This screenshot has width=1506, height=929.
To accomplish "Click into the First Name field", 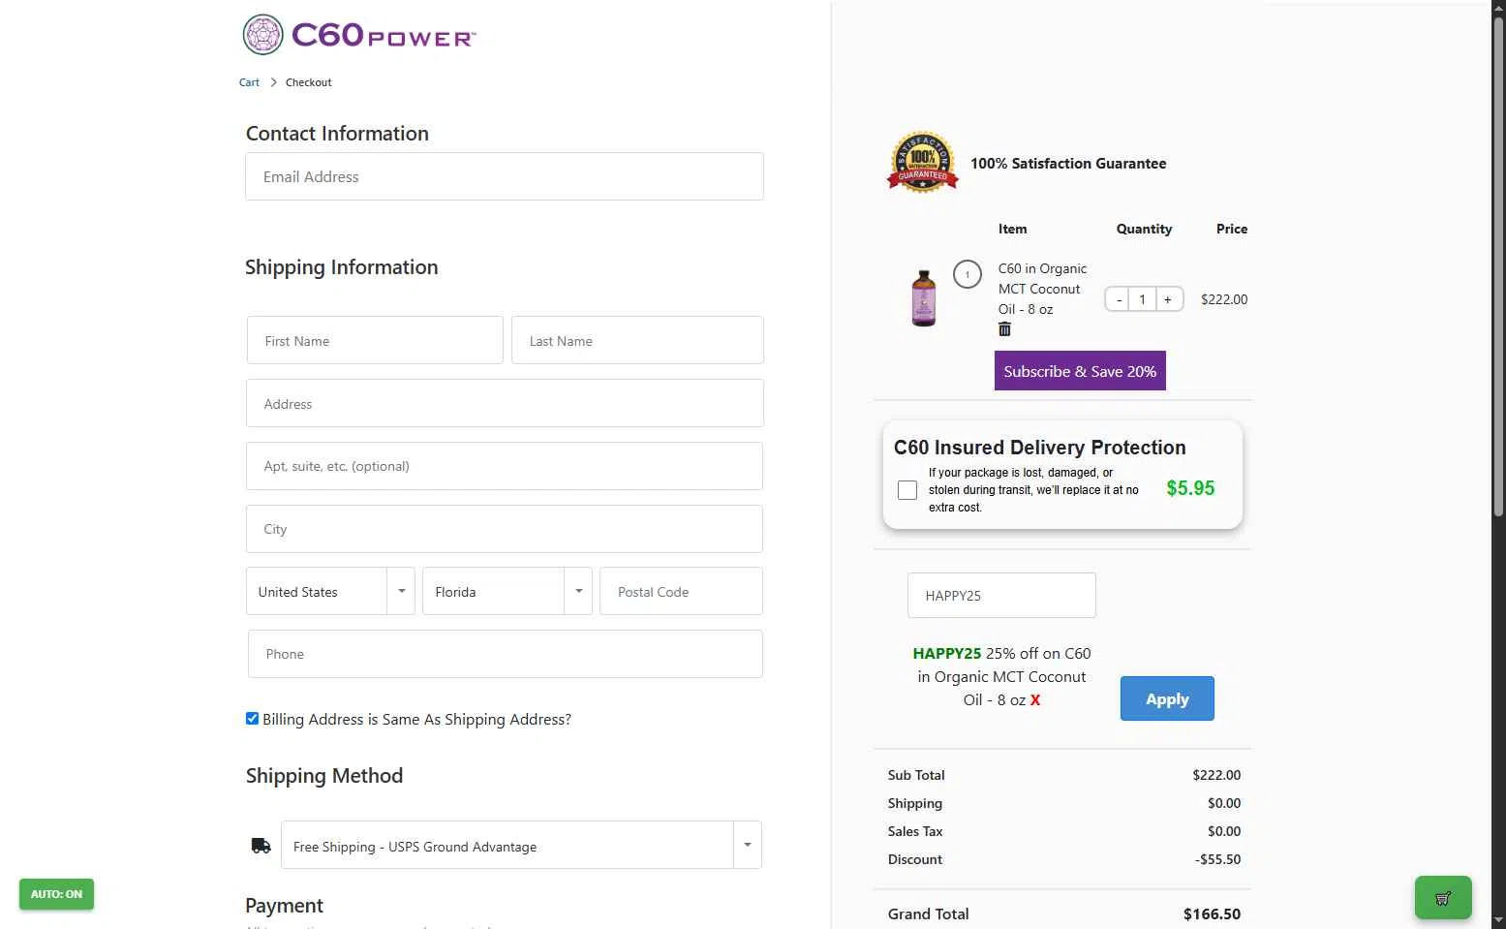I will tap(375, 340).
